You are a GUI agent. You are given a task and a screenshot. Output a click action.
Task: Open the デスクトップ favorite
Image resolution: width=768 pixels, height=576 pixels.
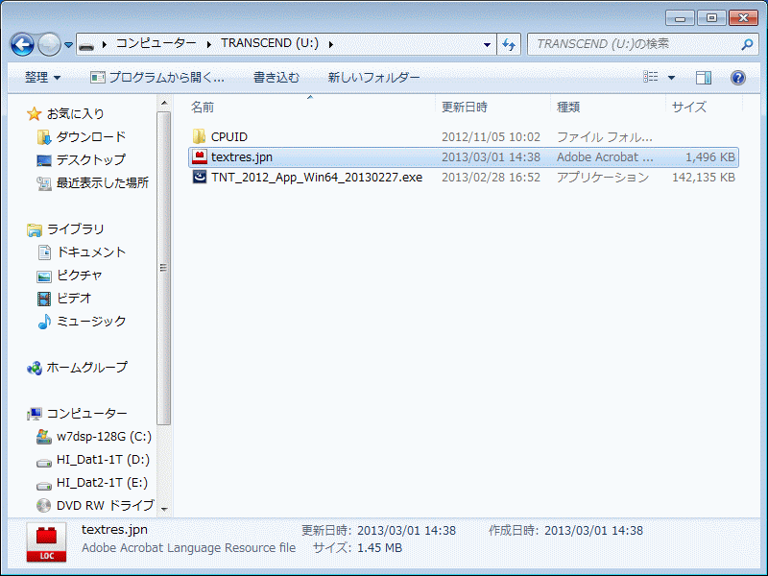91,159
